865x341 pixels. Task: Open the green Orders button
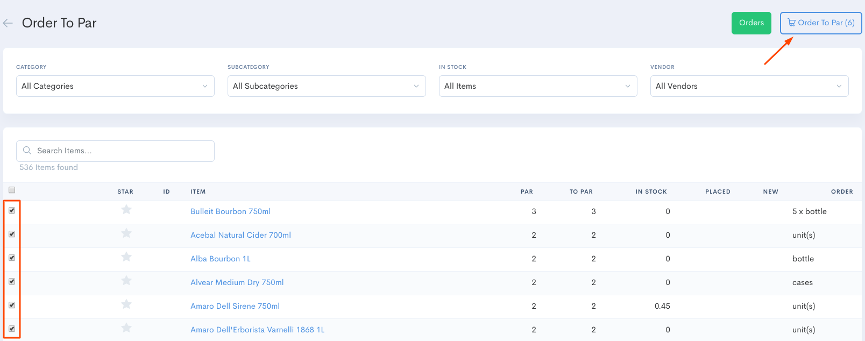click(x=751, y=23)
